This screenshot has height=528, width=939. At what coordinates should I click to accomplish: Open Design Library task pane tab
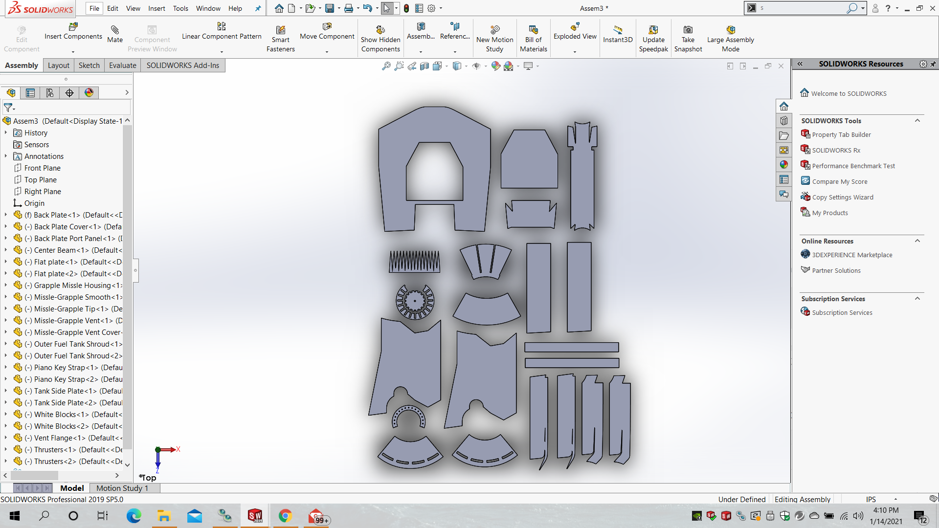pos(784,121)
